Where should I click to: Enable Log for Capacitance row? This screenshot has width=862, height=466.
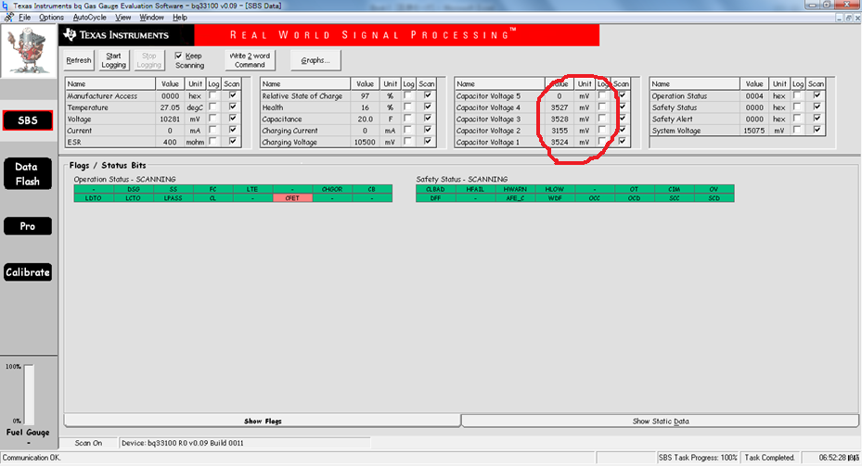(407, 119)
